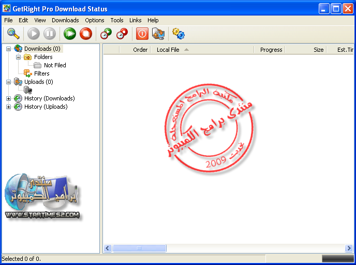Screen dimensions: 356x265
Task: Click the Filters tree icon
Action: [28, 73]
